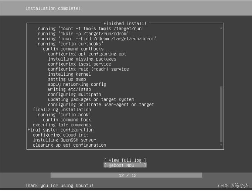
Task: Click the line "installing missing packages"
Action: point(82,59)
